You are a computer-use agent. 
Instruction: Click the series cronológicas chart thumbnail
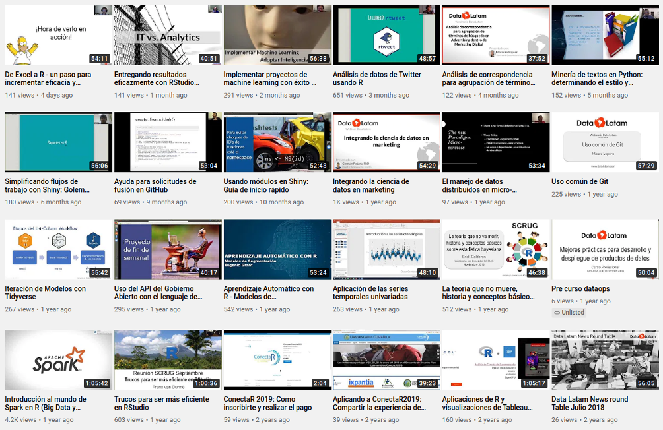pyautogui.click(x=386, y=249)
